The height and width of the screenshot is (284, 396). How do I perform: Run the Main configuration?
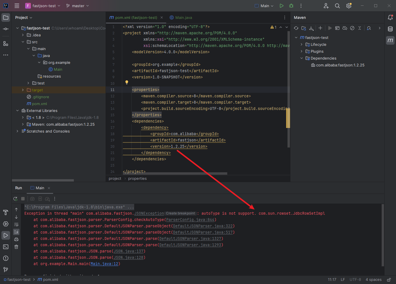coord(282,6)
